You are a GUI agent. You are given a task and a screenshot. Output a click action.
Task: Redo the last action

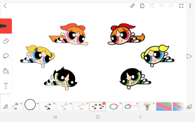[171, 6]
